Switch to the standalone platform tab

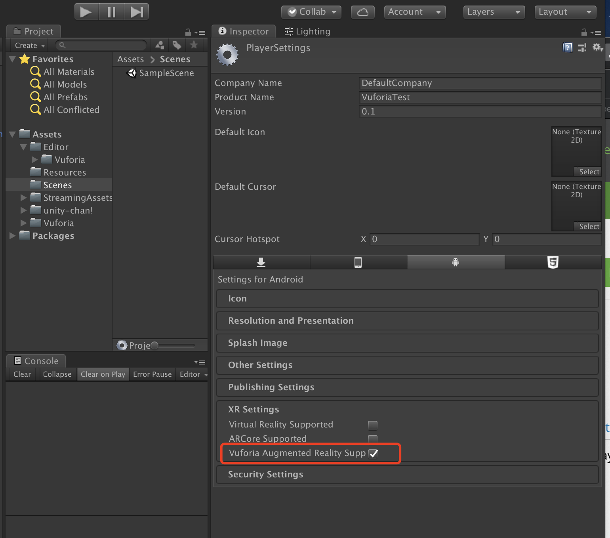261,262
